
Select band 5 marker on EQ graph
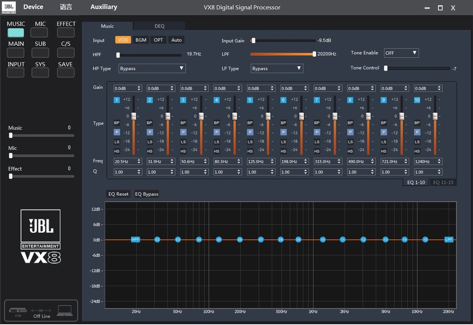[x=218, y=240]
